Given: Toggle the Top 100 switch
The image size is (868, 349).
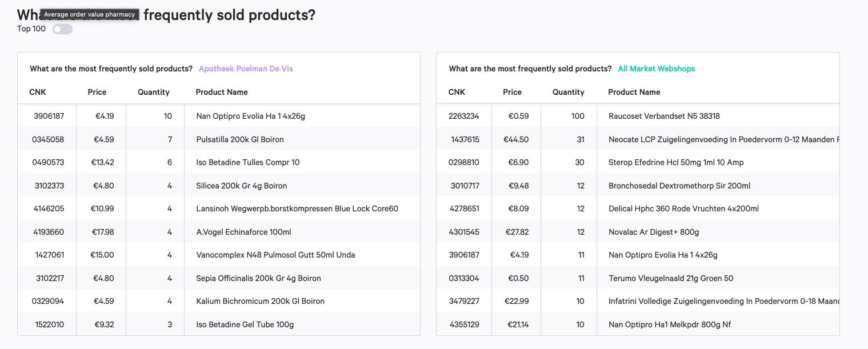Looking at the screenshot, I should pyautogui.click(x=62, y=29).
